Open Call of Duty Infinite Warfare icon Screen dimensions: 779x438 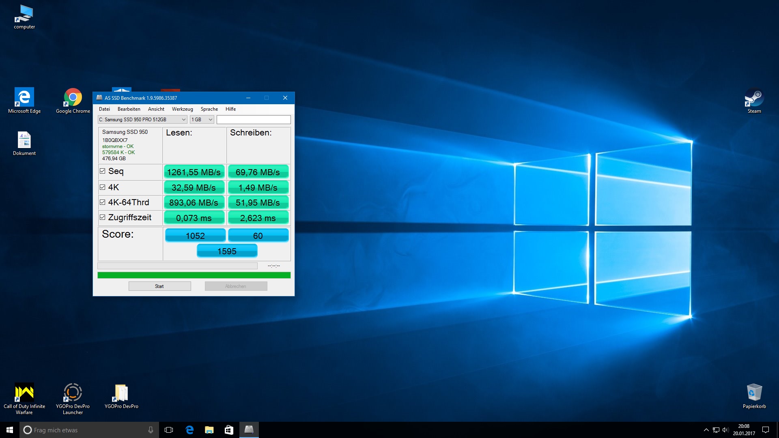point(24,393)
